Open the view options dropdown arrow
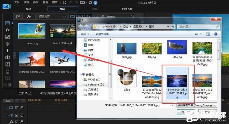Image resolution: width=229 pixels, height=124 pixels. [201, 34]
